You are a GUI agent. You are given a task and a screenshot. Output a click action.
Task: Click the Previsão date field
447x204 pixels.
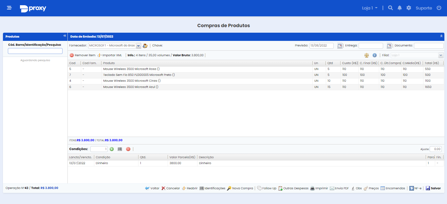click(321, 46)
